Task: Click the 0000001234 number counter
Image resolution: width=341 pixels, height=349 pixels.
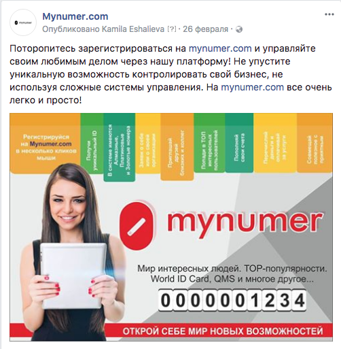Action: point(232,300)
